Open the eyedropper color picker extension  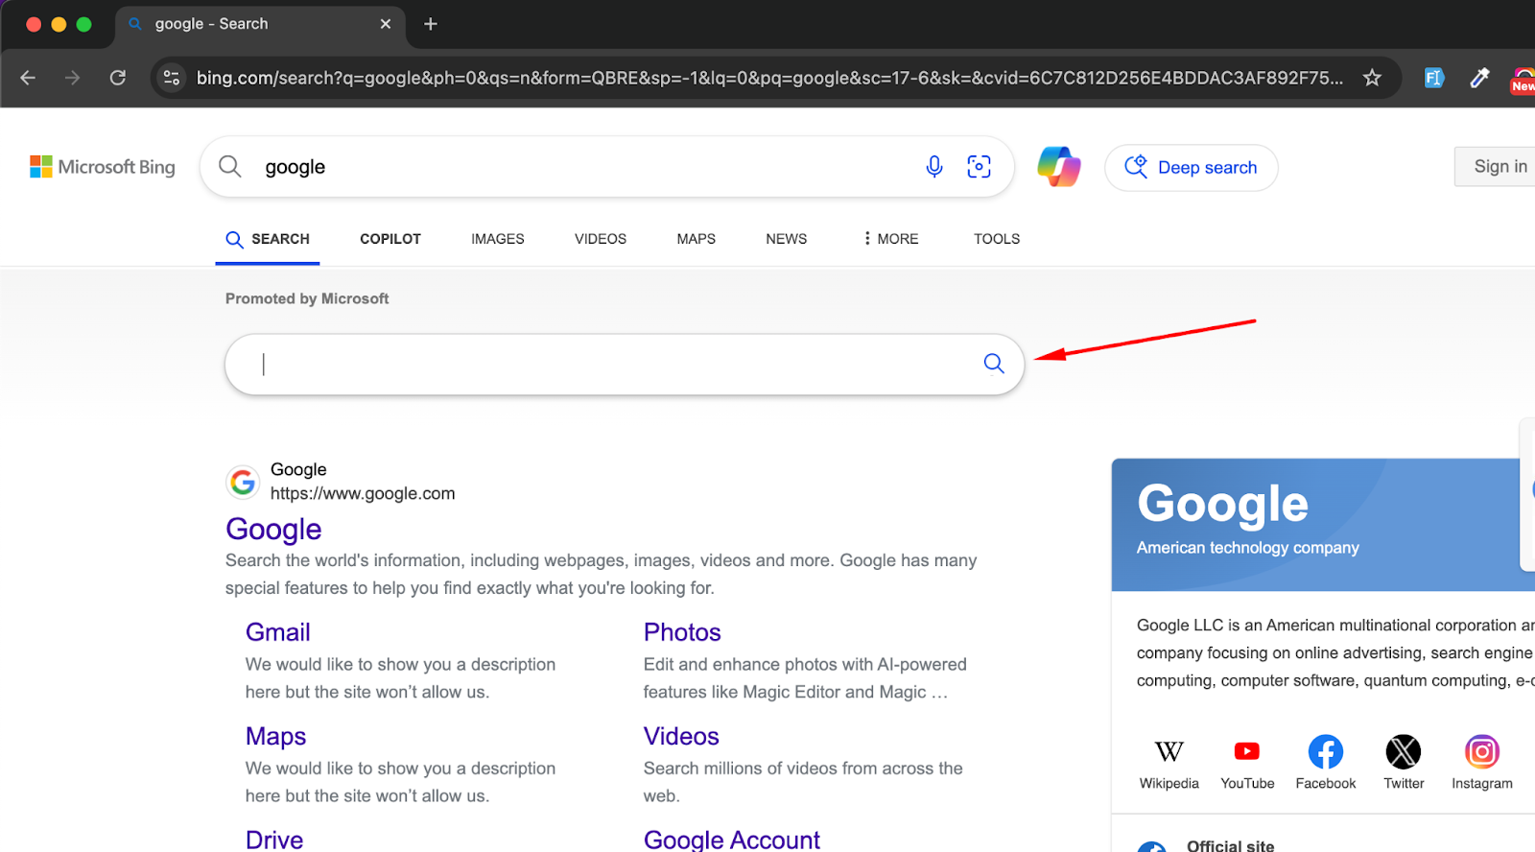[x=1479, y=78]
